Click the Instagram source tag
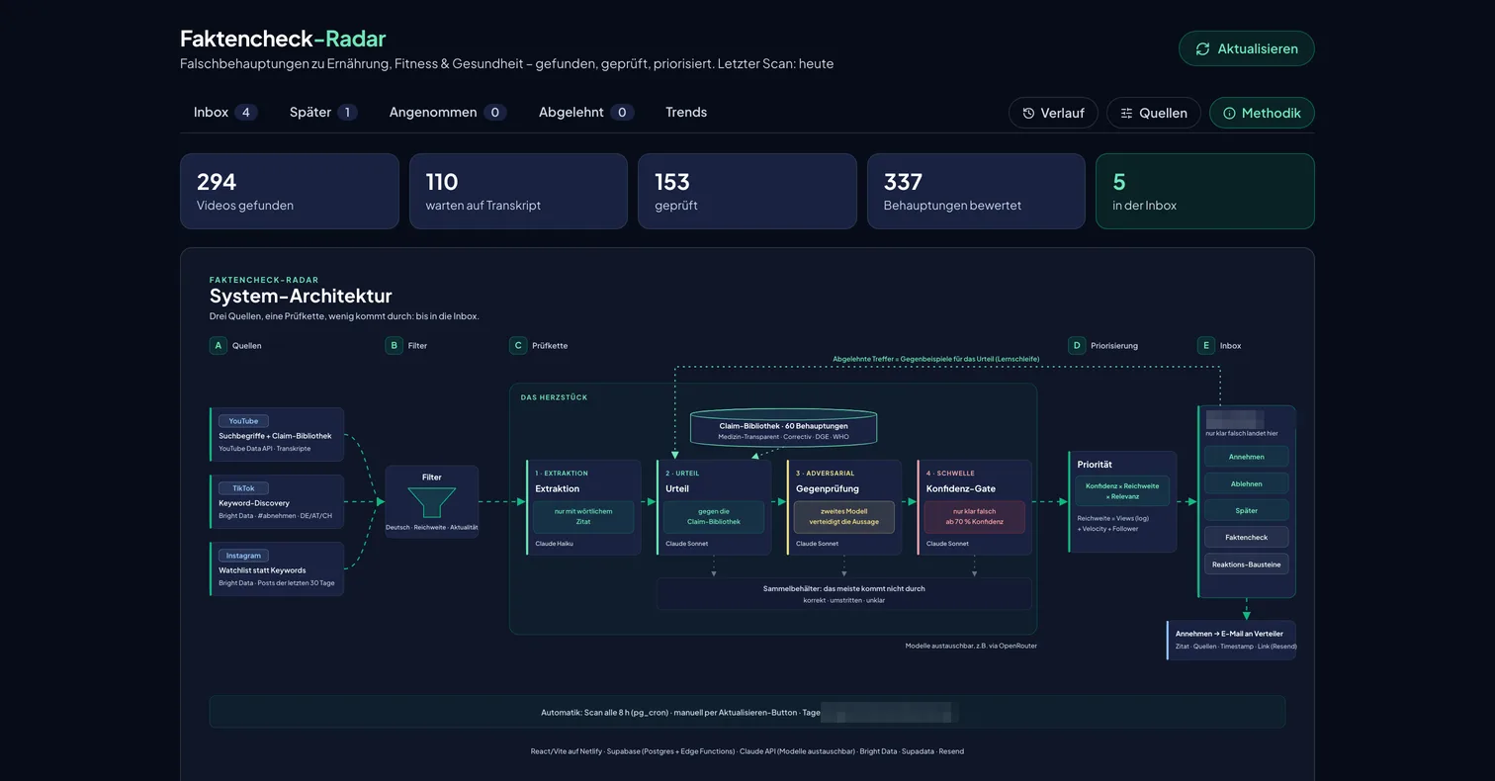1495x781 pixels. click(243, 556)
